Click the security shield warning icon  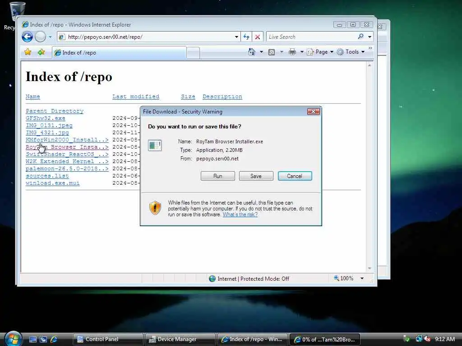(x=155, y=208)
